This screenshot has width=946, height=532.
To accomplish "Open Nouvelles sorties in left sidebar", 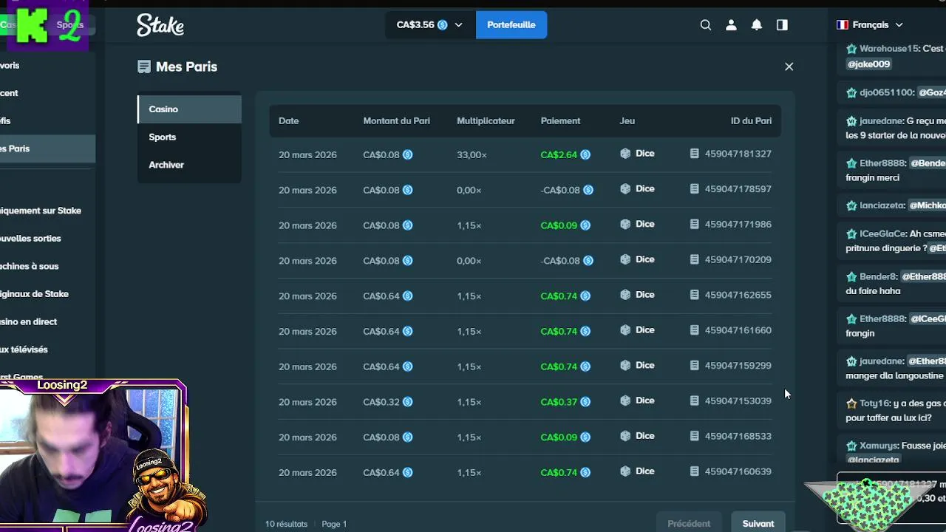I will 30,239.
